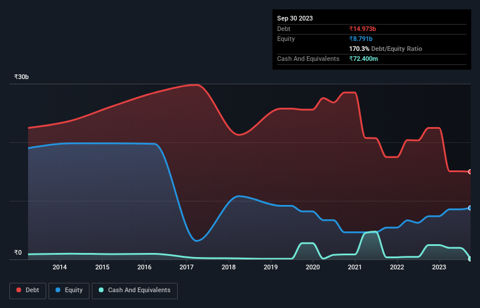Screen dimensions: 480x308
Task: Click the 2016 x-axis label
Action: coord(144,267)
